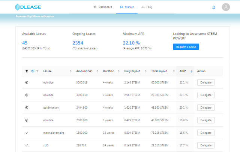Click lessee name goldmonkey
The image size is (240, 152).
pos(51,108)
